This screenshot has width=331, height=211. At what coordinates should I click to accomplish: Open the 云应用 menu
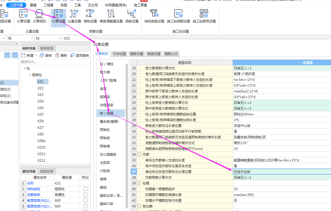point(93,5)
